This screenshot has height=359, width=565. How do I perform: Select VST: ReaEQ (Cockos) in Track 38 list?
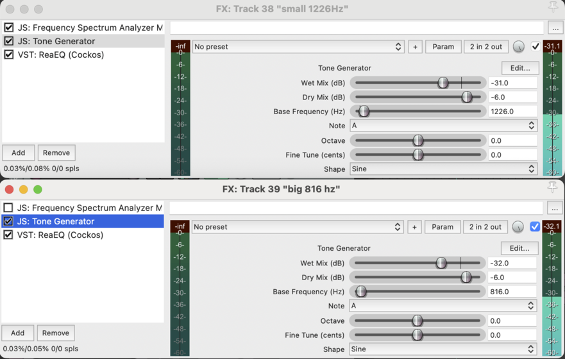click(x=61, y=54)
